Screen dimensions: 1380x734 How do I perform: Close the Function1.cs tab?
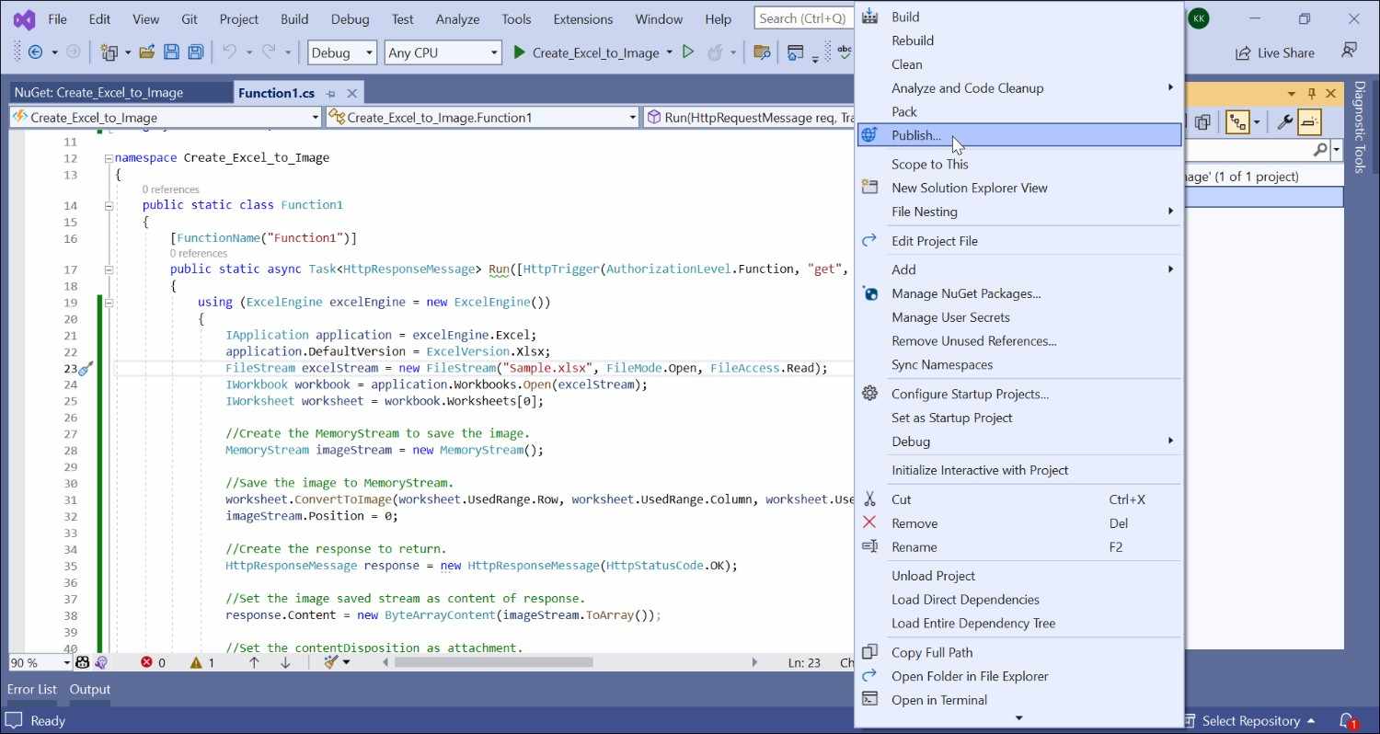coord(351,93)
